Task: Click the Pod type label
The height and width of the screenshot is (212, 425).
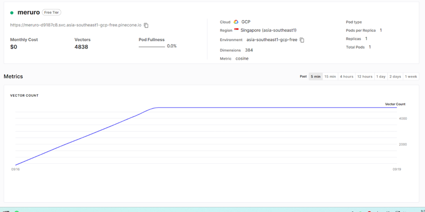Action: [354, 22]
